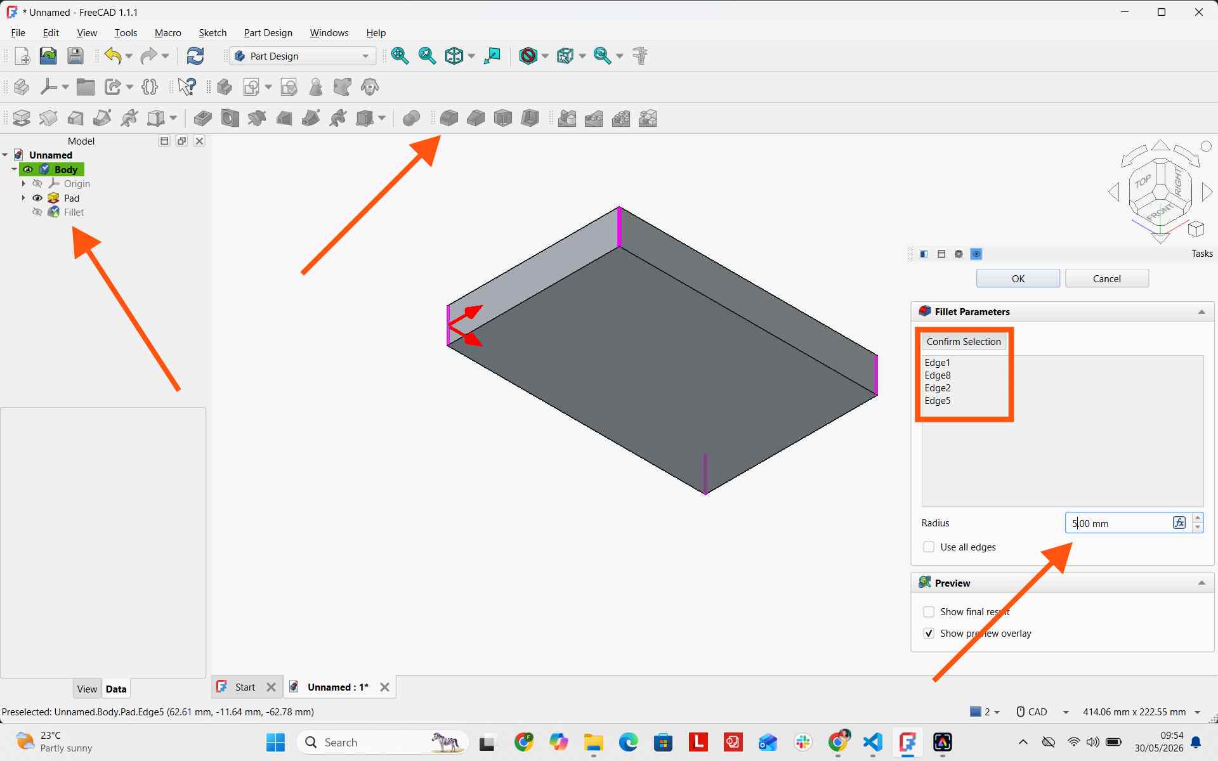Click the Confirm Selection button
The image size is (1218, 761).
pyautogui.click(x=964, y=341)
